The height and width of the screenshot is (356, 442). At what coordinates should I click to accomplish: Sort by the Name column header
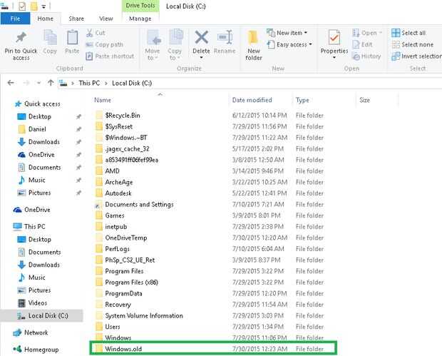[x=103, y=100]
